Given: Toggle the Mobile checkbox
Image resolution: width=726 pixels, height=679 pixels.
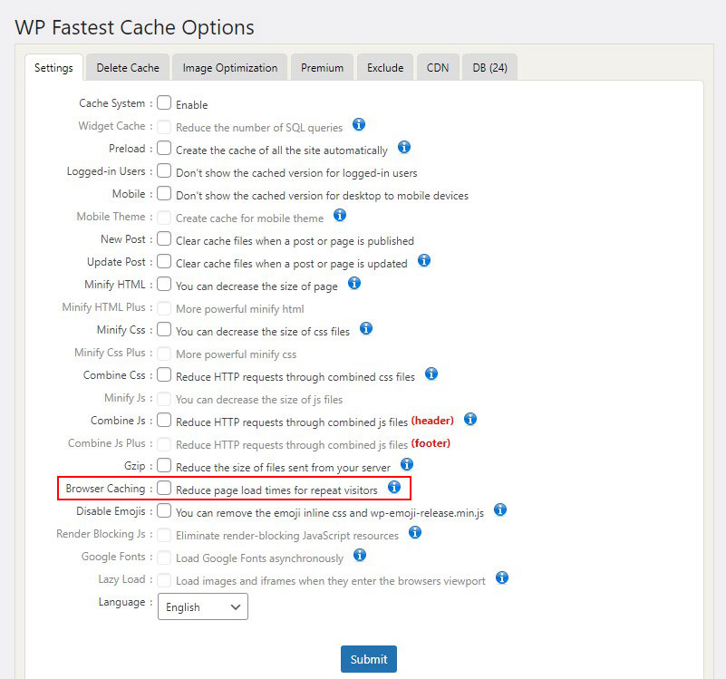Looking at the screenshot, I should coord(164,194).
